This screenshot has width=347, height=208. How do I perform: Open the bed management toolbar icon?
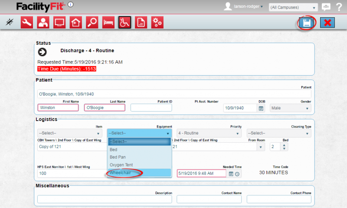pos(108,22)
